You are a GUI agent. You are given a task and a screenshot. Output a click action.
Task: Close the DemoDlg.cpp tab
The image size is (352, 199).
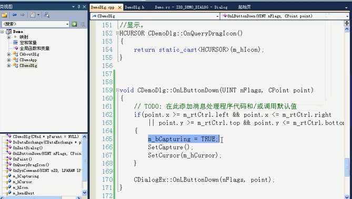point(120,7)
